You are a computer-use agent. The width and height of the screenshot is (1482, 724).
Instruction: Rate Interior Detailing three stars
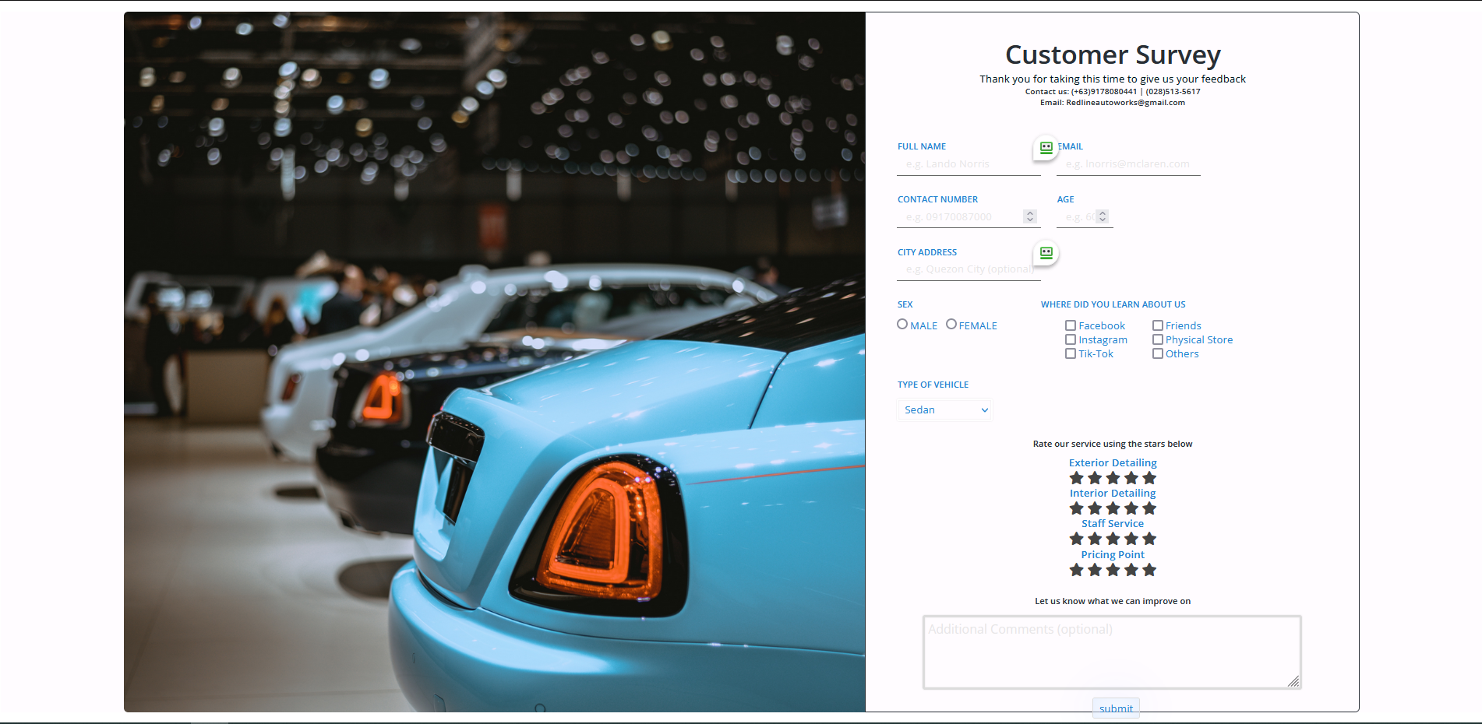(1113, 508)
